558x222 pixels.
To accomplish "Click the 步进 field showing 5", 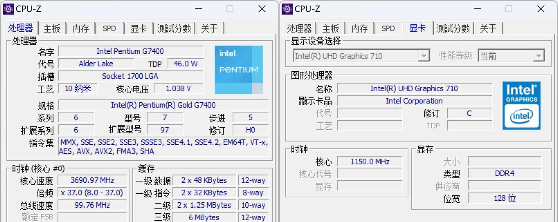I will coord(251,118).
